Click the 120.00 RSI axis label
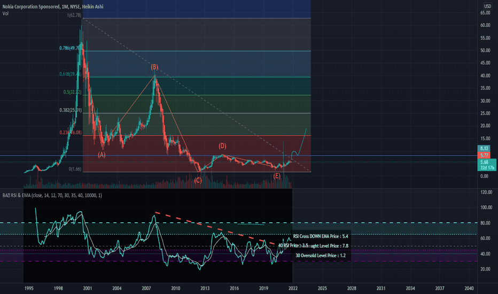498x294 pixels. [x=486, y=192]
